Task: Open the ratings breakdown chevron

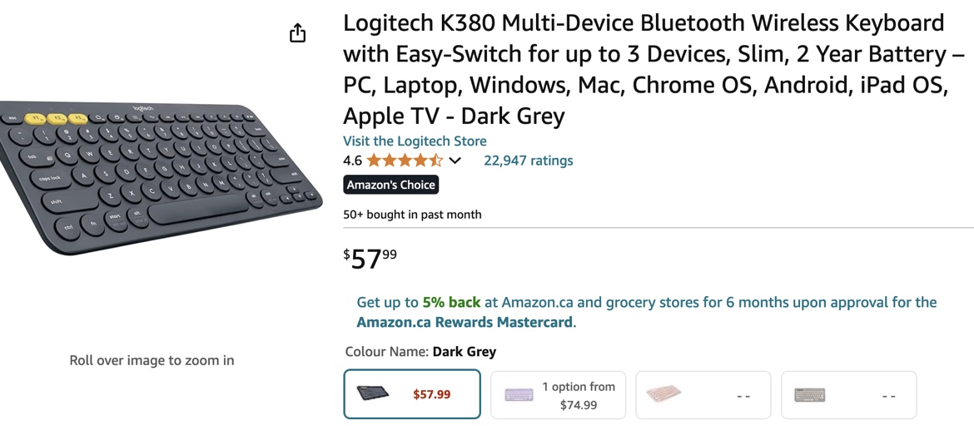Action: pos(455,161)
